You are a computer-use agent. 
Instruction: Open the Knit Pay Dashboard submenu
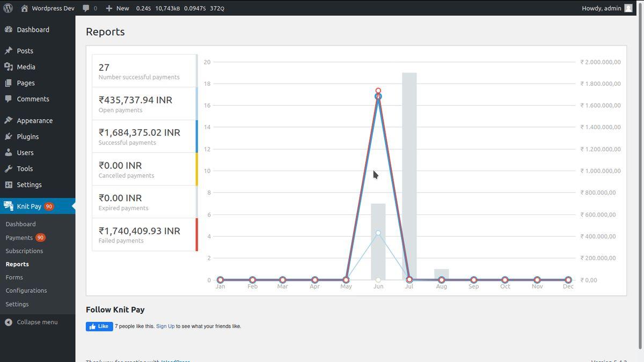[20, 224]
